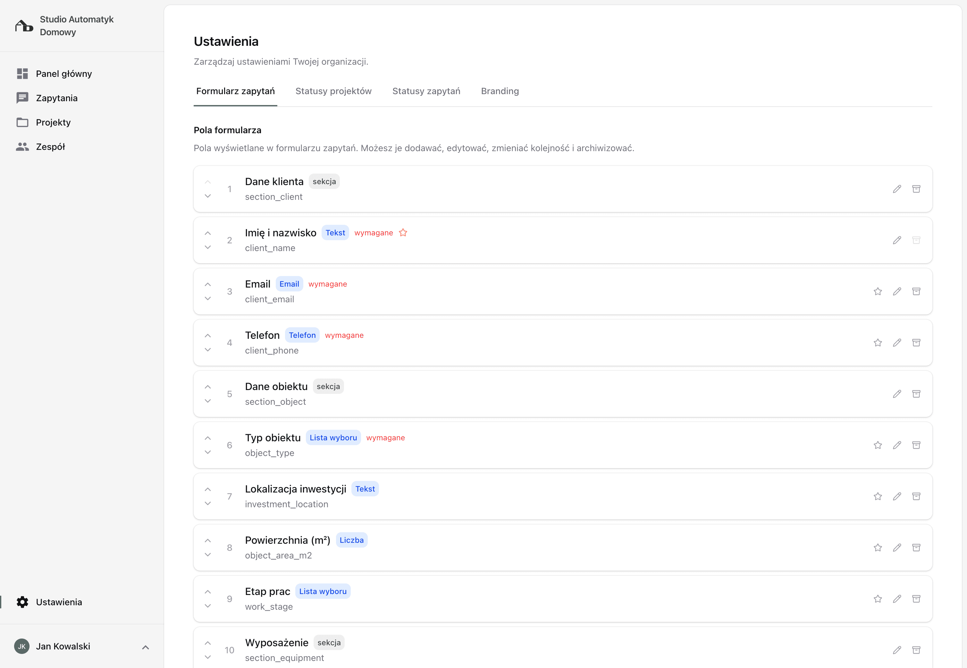967x668 pixels.
Task: Toggle star on Etap prac field
Action: [877, 599]
